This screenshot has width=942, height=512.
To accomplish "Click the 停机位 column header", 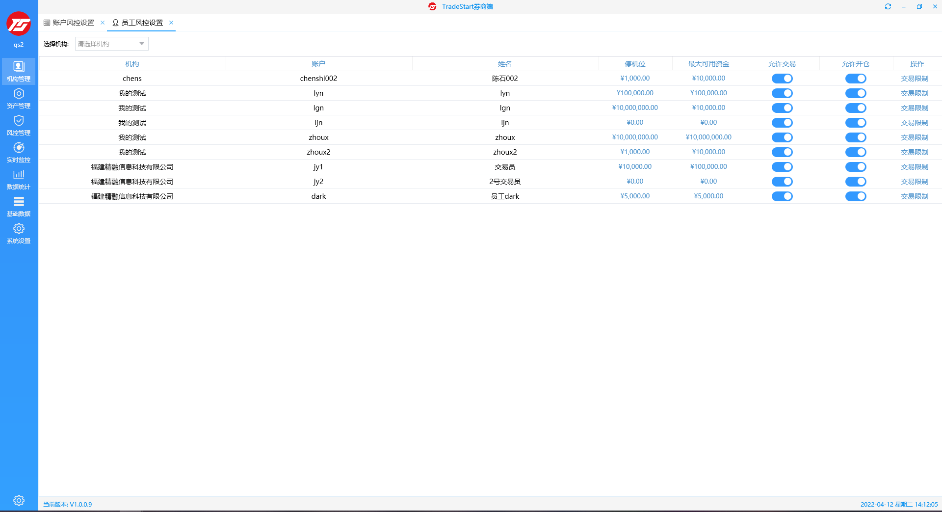I will (635, 64).
